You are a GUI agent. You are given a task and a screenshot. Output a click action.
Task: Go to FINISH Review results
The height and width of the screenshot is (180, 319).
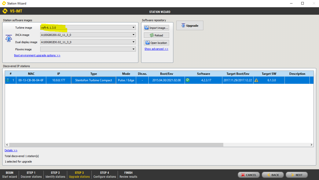(x=128, y=175)
